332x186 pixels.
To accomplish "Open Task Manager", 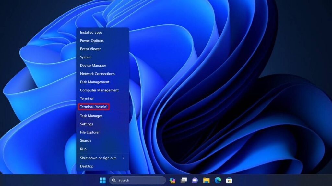I will (x=91, y=116).
